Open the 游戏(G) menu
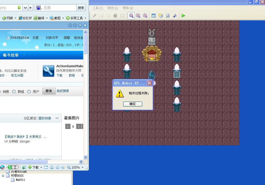 pyautogui.click(x=113, y=8)
